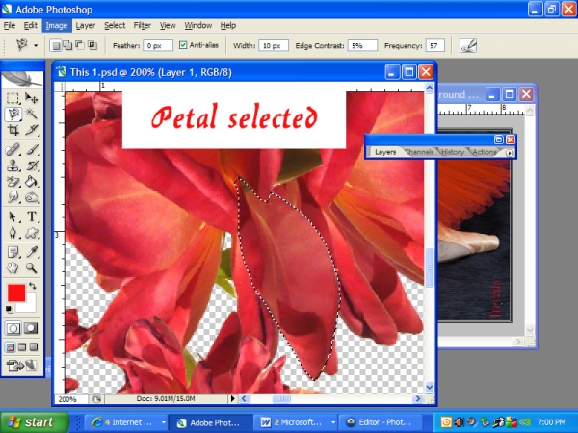This screenshot has width=578, height=433.
Task: Choose New selection mode
Action: 56,45
